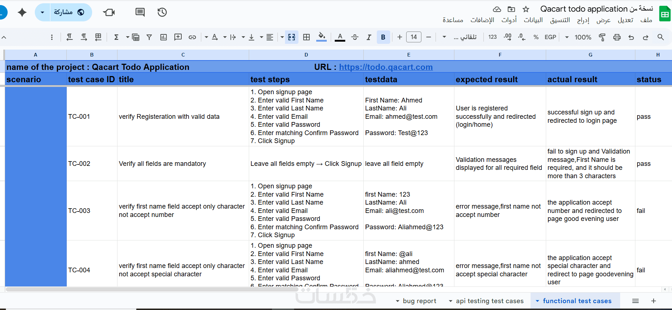Decrease decimal places
This screenshot has width=672, height=310.
pyautogui.click(x=522, y=37)
